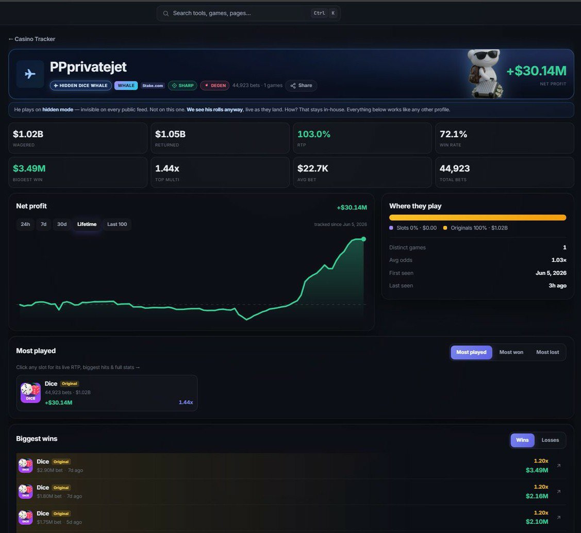Open external link arrow for $2.16M win

(x=559, y=492)
